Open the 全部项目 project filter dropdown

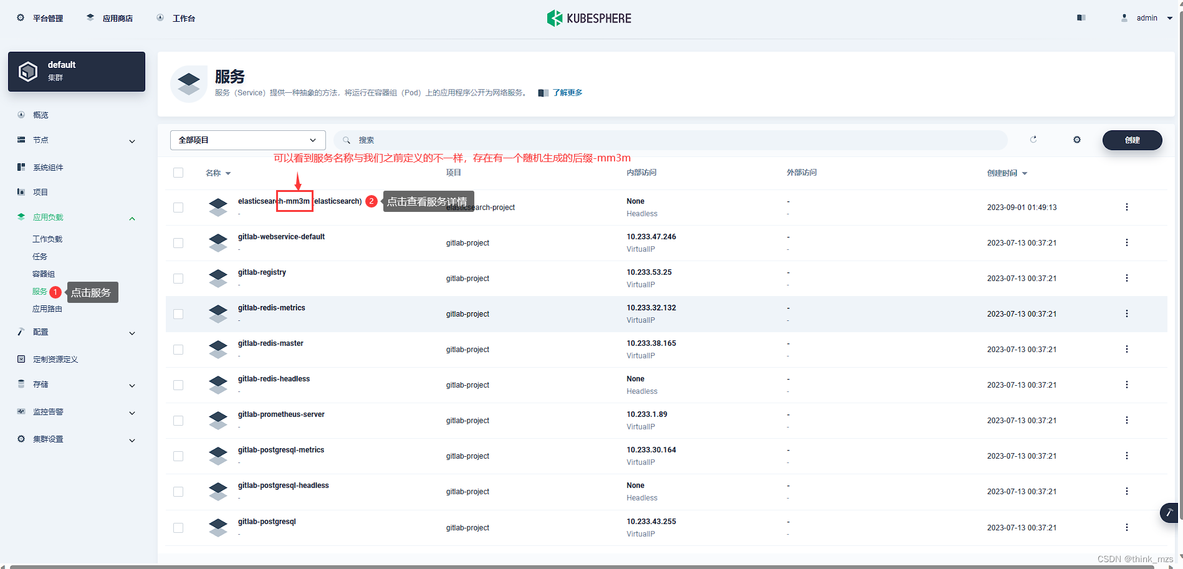[x=247, y=140]
